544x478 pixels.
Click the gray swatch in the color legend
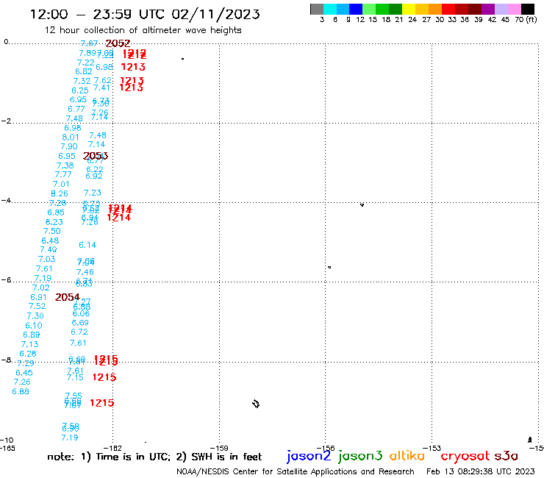click(x=317, y=9)
